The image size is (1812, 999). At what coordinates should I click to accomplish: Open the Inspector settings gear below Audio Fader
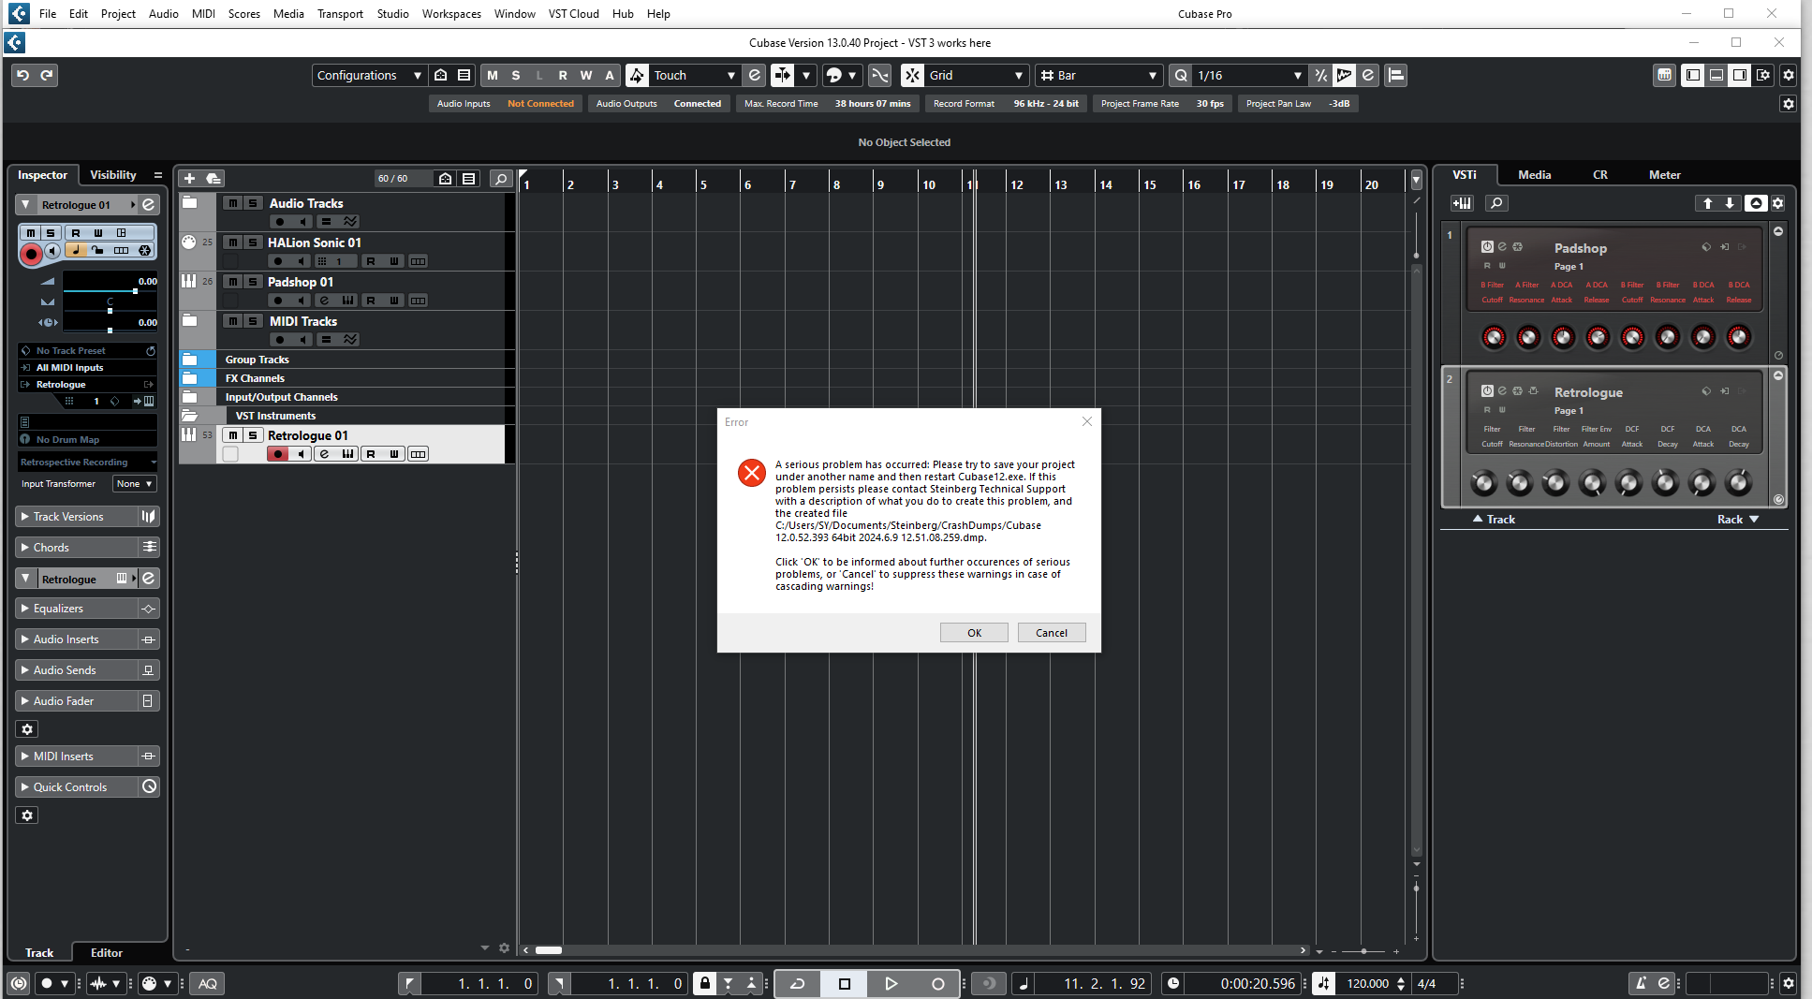point(27,729)
